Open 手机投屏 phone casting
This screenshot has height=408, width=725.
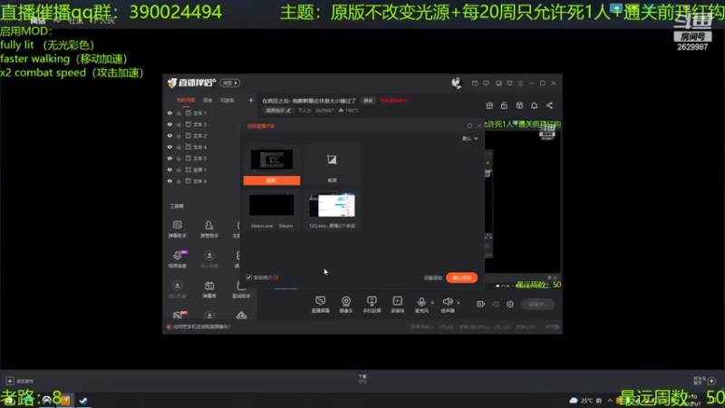372,305
